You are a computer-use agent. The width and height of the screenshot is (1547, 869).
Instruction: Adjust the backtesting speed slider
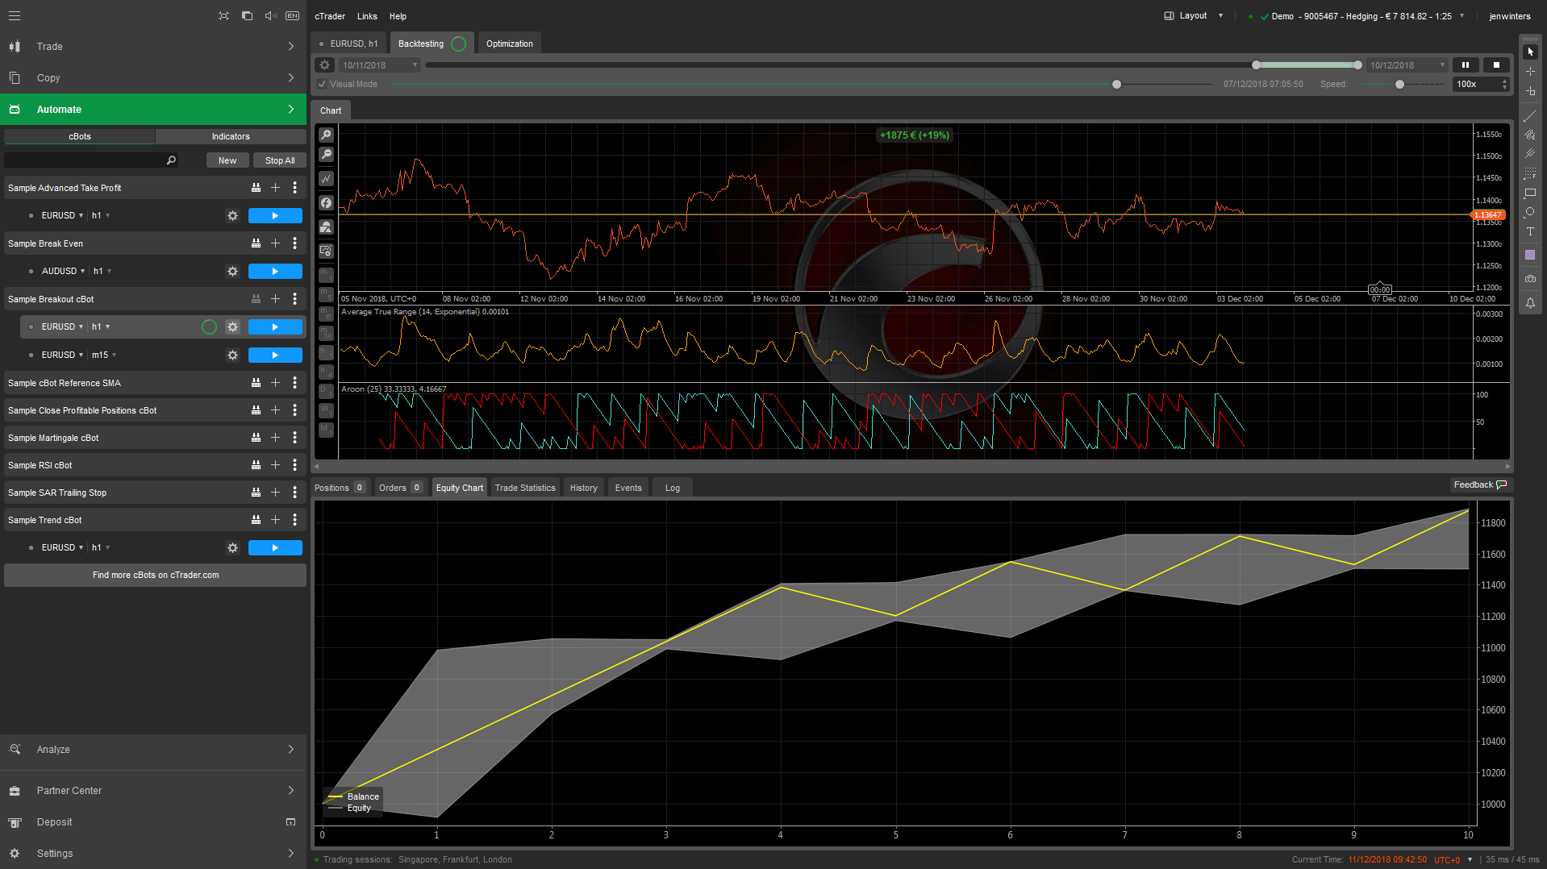[1399, 85]
